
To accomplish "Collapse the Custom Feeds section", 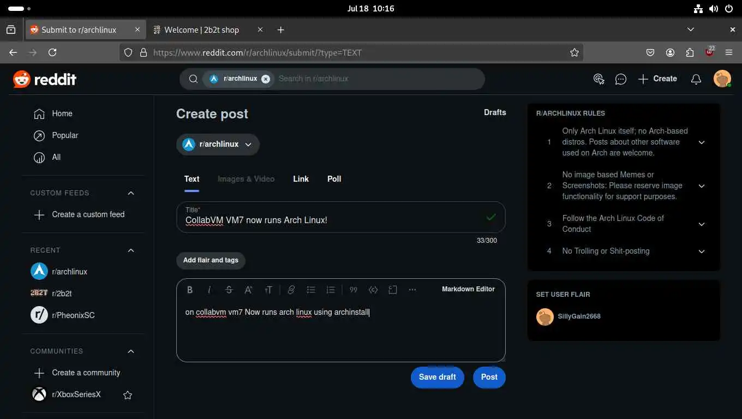I will coord(131,193).
